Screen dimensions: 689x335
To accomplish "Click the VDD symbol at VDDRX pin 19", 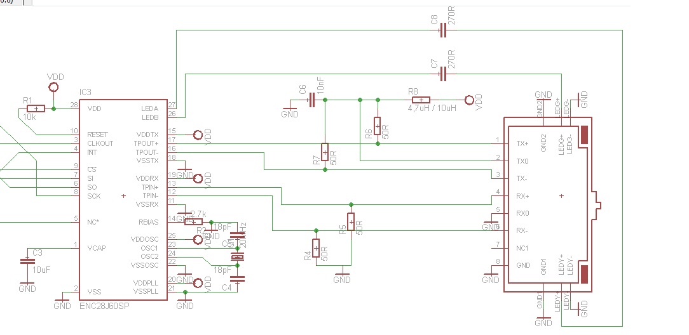I will tap(198, 178).
